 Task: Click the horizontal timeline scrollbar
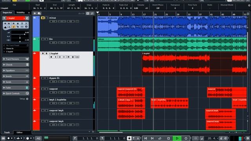tap(111, 132)
